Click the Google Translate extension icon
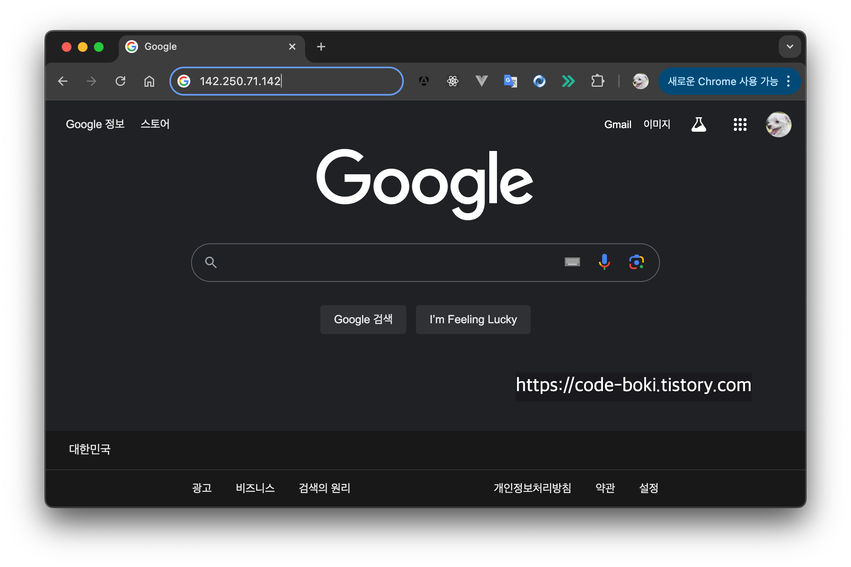Screen dimensions: 851x567 click(x=510, y=81)
